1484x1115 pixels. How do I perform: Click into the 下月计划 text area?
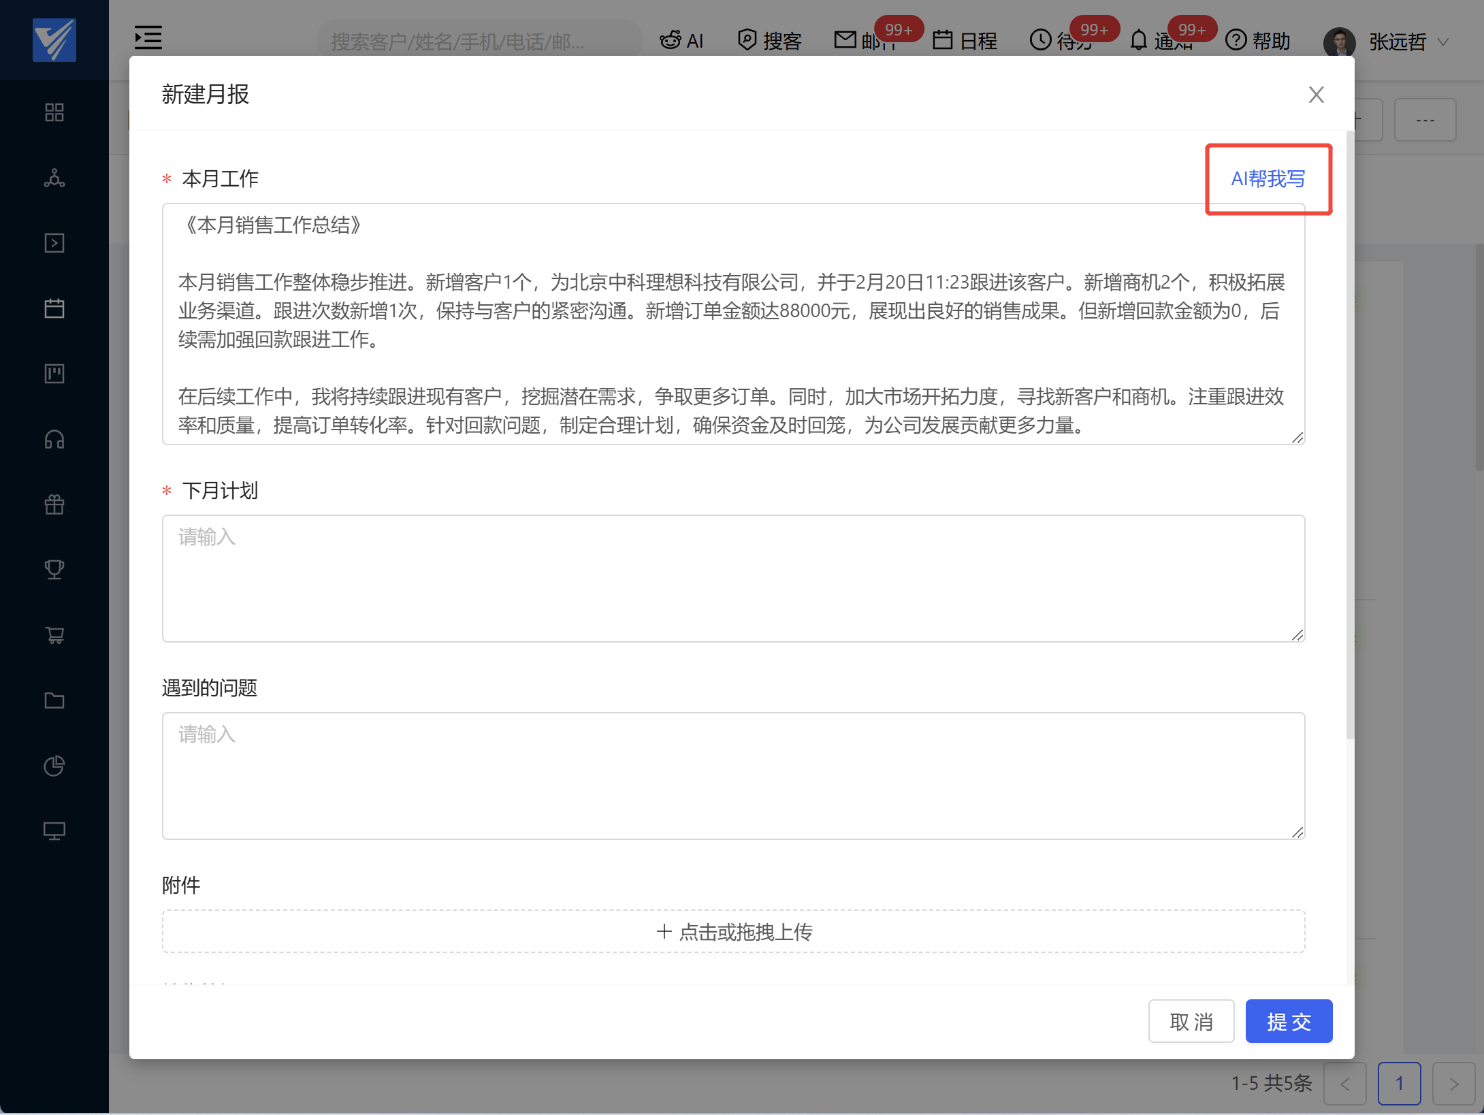pos(733,579)
